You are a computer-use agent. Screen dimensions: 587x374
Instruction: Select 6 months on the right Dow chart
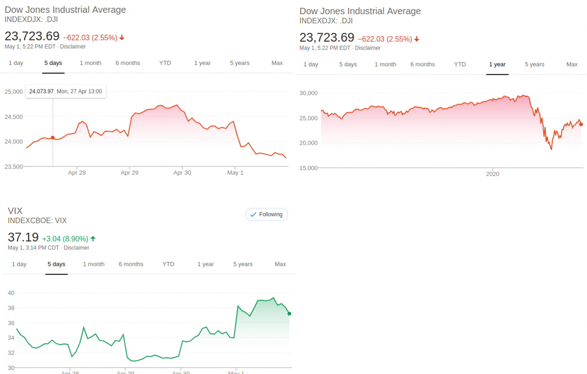(x=422, y=65)
